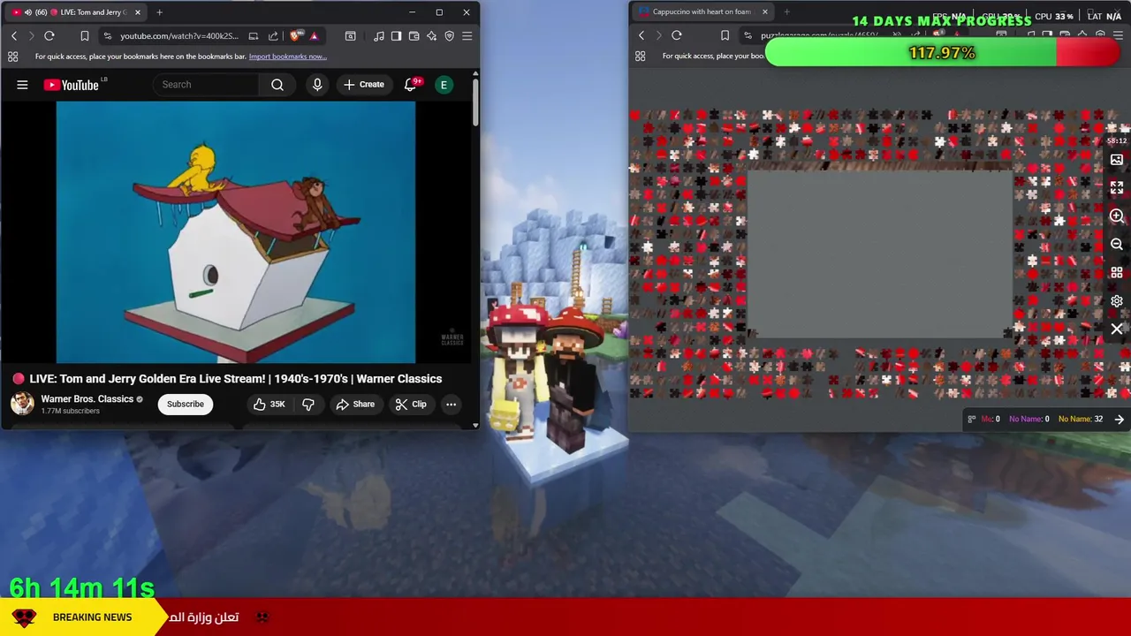This screenshot has height=636, width=1131.
Task: Go back in the puzzle browser window
Action: click(x=641, y=35)
